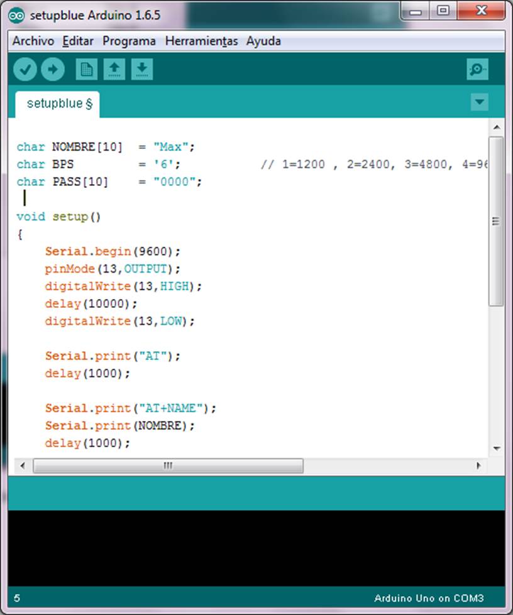Click the vertical scrollbar down arrow
513x615 pixels.
(497, 449)
